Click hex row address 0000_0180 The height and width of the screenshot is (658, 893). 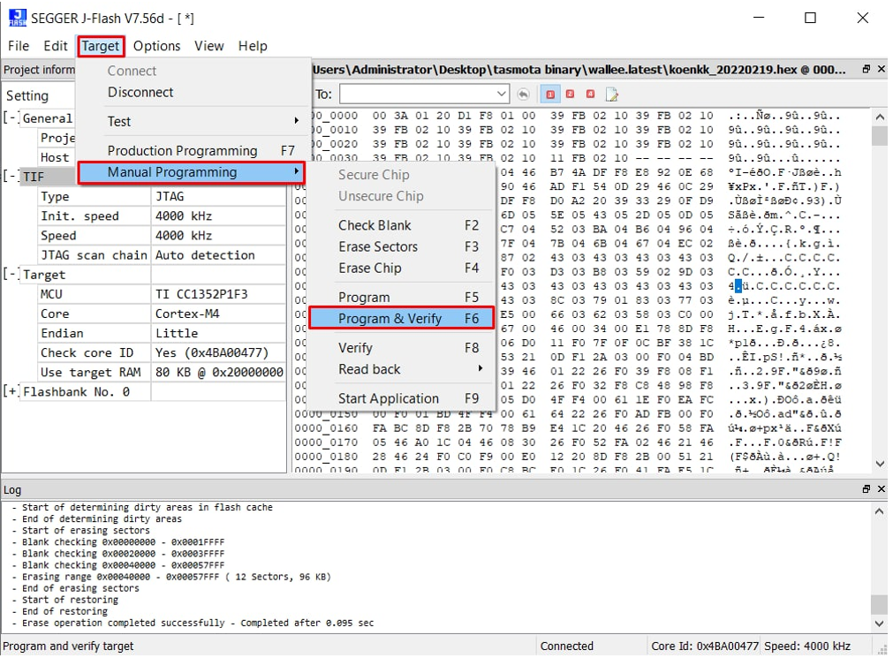click(326, 457)
